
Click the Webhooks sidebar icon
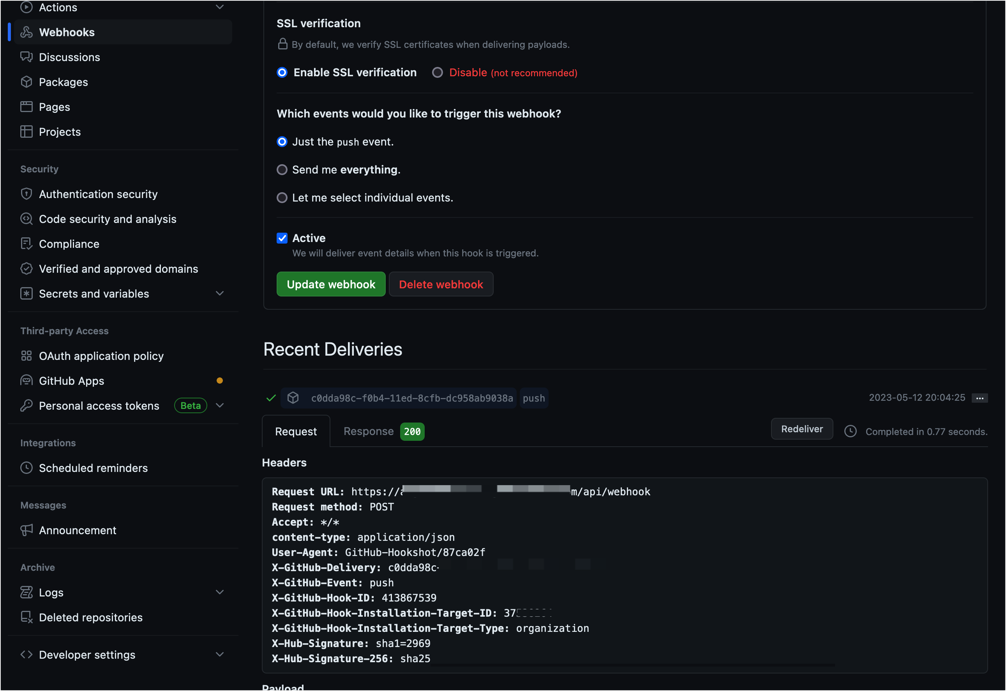[26, 32]
